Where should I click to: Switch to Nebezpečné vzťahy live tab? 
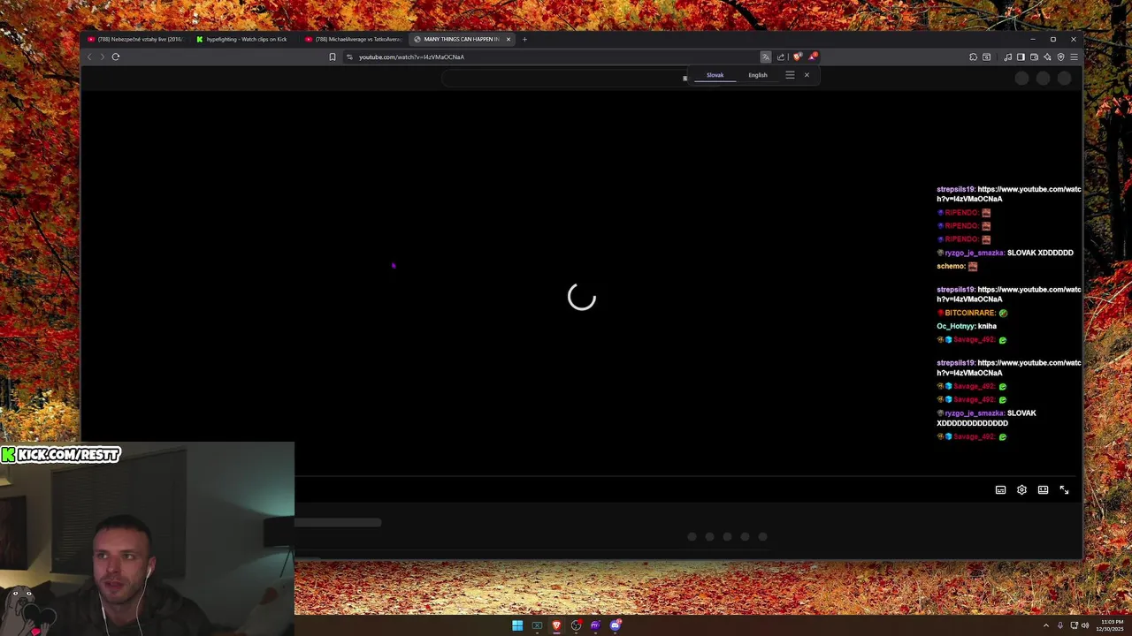click(x=135, y=39)
